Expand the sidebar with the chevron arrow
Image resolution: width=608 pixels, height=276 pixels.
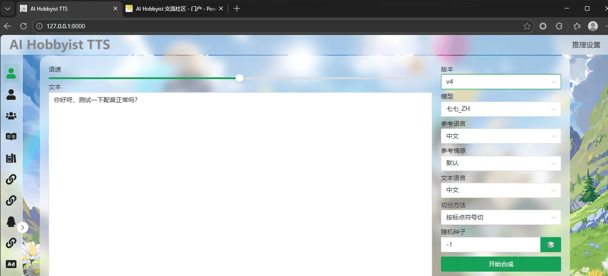(23, 228)
